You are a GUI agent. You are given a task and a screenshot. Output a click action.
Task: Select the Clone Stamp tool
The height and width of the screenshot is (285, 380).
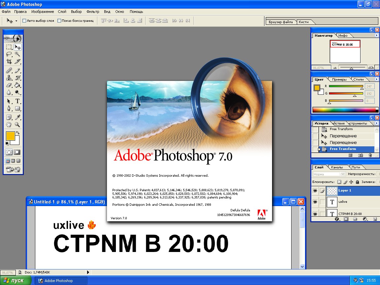(9, 78)
